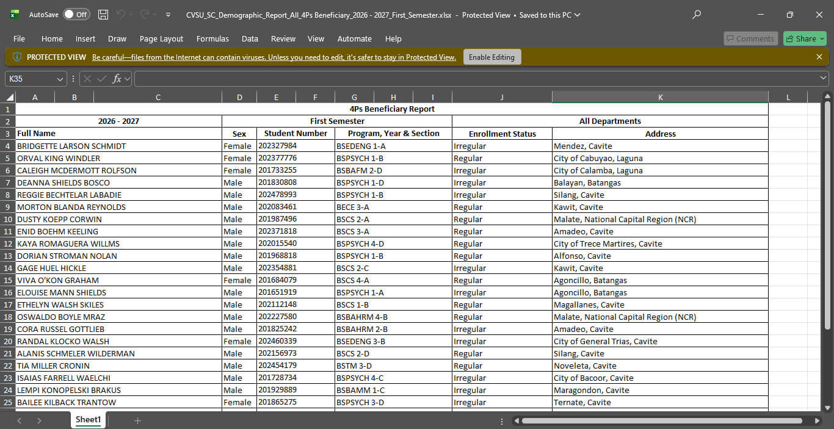
Task: Open the Search magnifier in title bar
Action: tap(697, 15)
